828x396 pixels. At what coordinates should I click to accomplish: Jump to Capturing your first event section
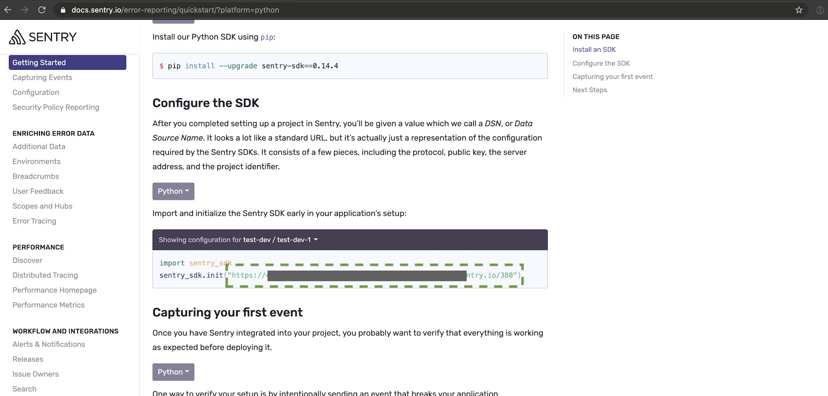pos(612,77)
